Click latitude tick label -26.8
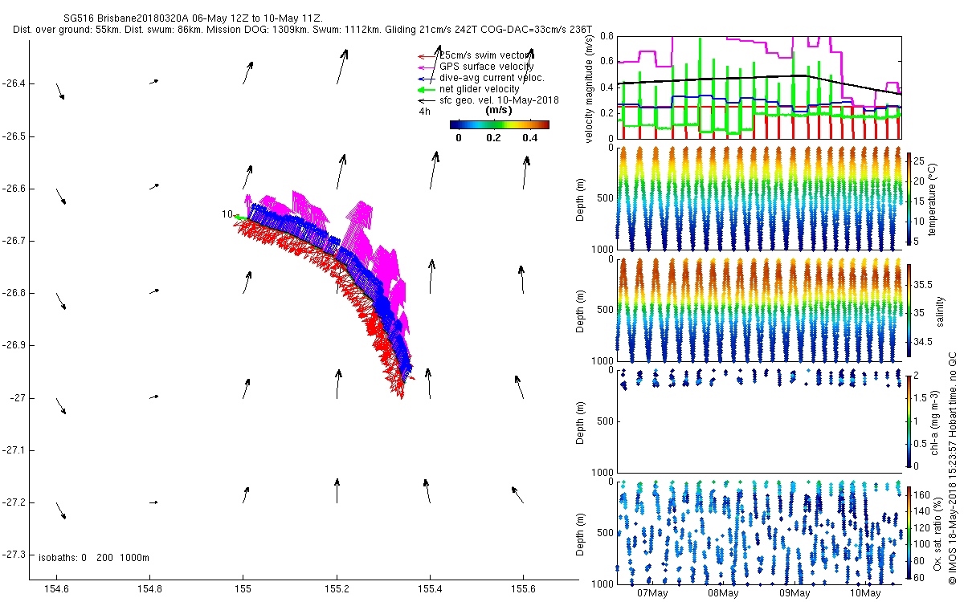The width and height of the screenshot is (964, 602). [14, 293]
